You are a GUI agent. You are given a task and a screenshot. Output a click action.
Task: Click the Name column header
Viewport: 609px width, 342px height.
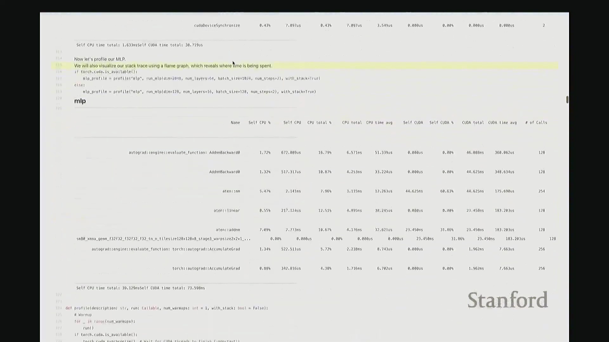235,123
